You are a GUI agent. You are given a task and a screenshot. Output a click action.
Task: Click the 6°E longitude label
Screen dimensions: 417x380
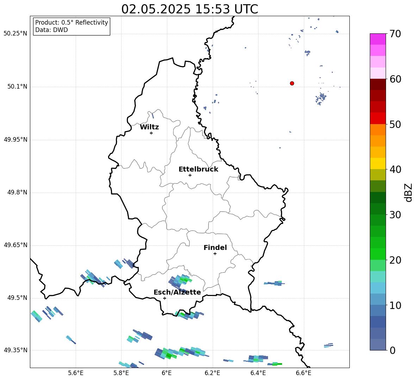click(x=167, y=373)
